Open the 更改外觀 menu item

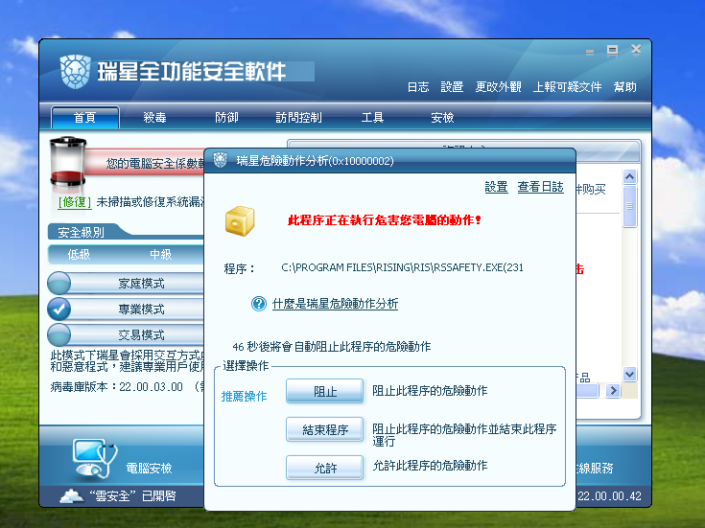pos(498,87)
